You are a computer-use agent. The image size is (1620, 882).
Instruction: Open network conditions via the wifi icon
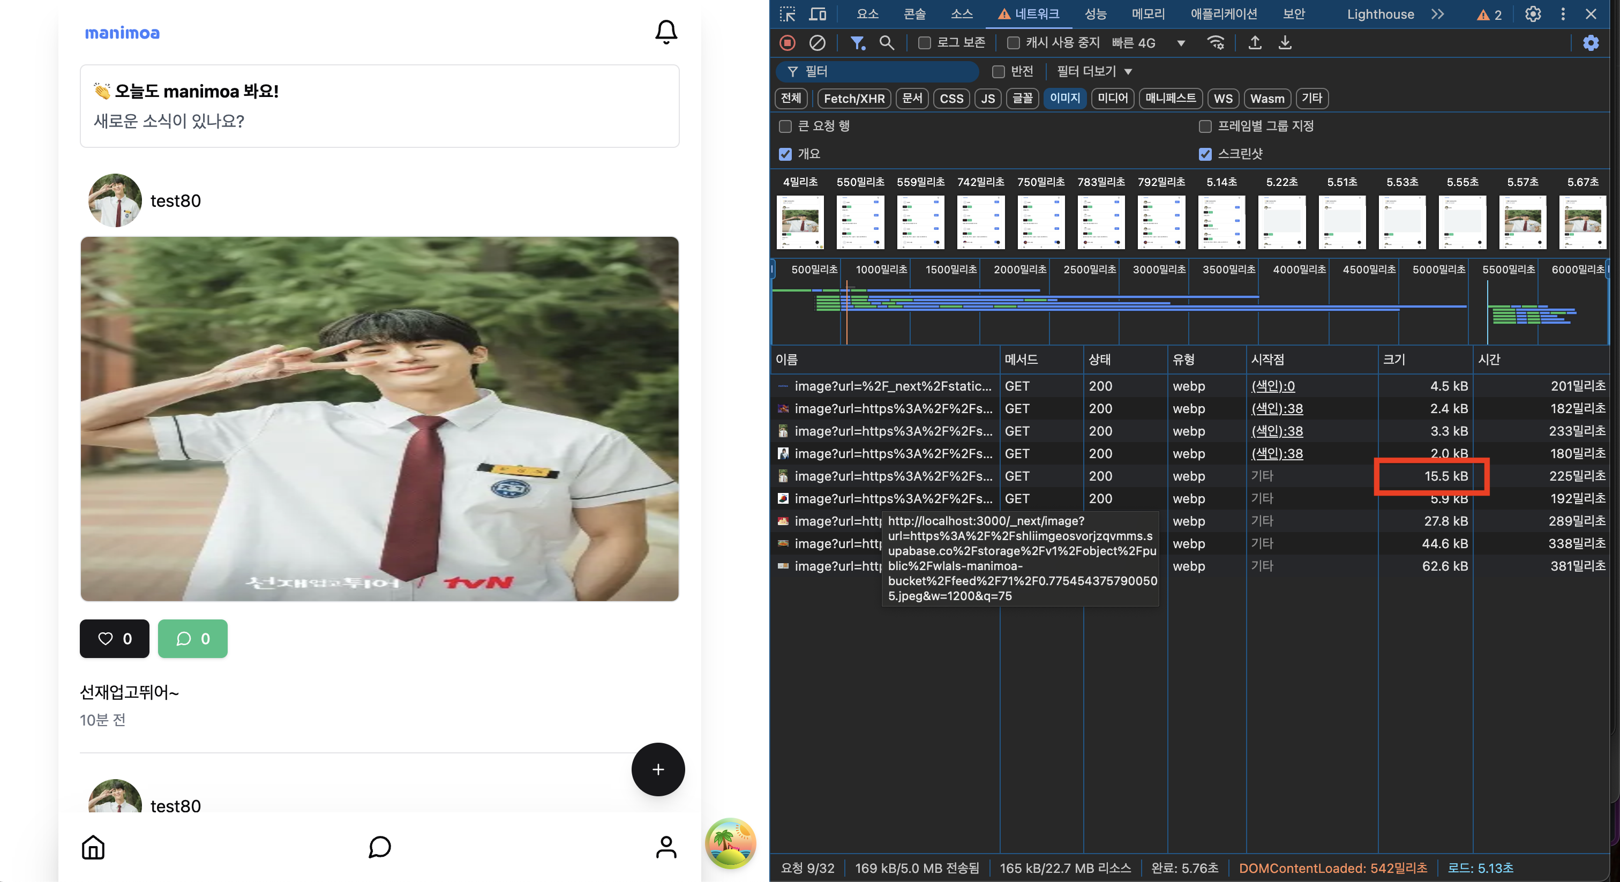pyautogui.click(x=1216, y=43)
